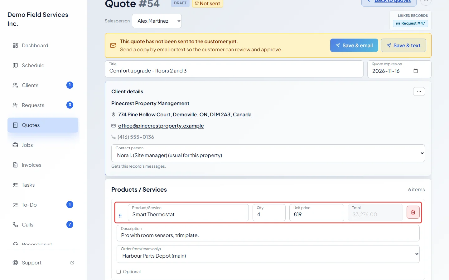
Task: Navigate to Invoices in sidebar
Action: point(43,165)
